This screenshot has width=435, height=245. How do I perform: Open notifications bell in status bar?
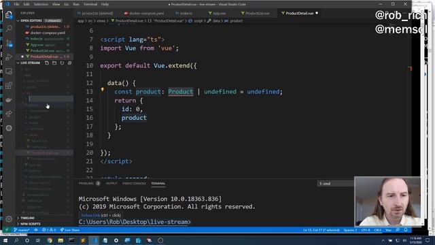406,230
